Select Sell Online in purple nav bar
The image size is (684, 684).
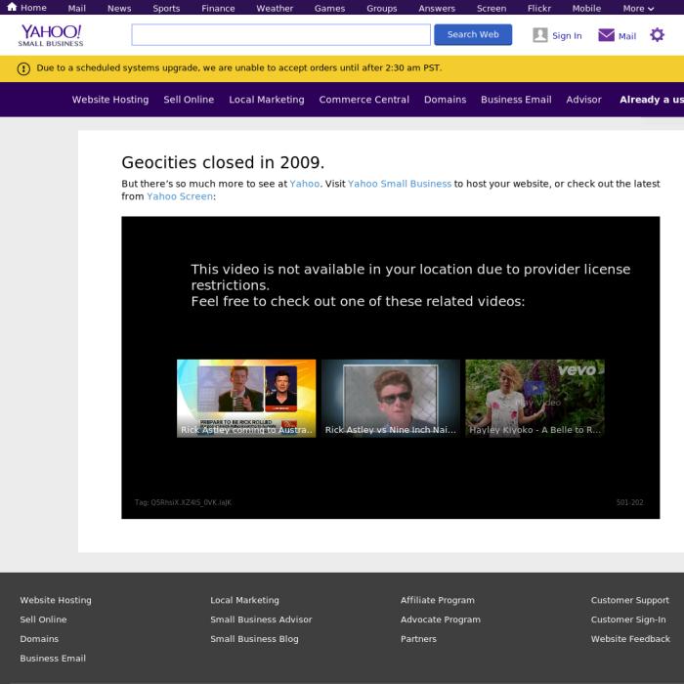pos(189,100)
